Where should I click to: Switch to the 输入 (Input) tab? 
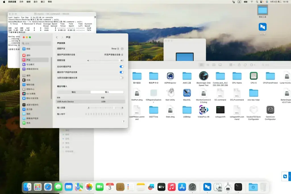[107, 92]
